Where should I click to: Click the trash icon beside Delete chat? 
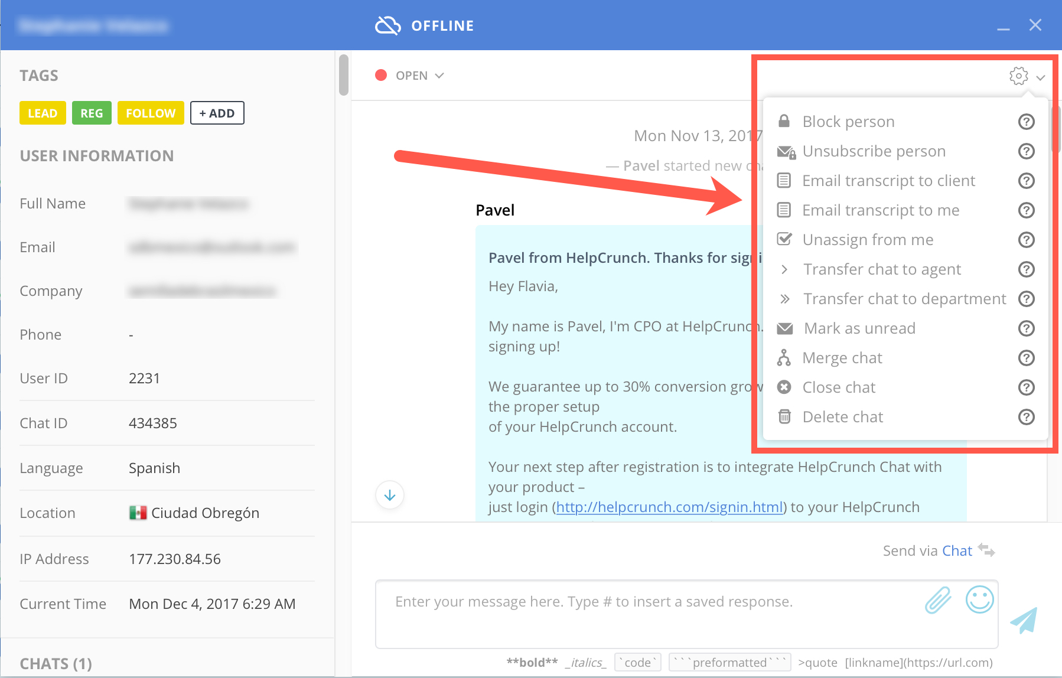[x=784, y=416]
